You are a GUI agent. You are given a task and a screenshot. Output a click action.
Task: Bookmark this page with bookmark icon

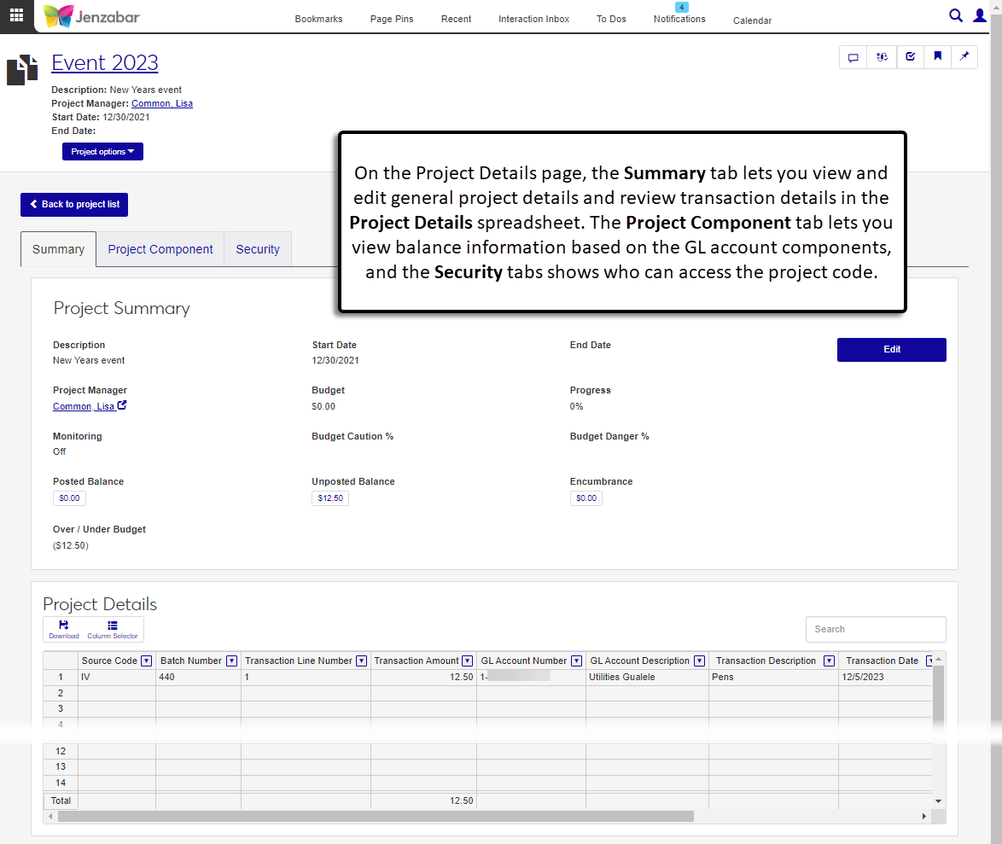click(x=937, y=57)
